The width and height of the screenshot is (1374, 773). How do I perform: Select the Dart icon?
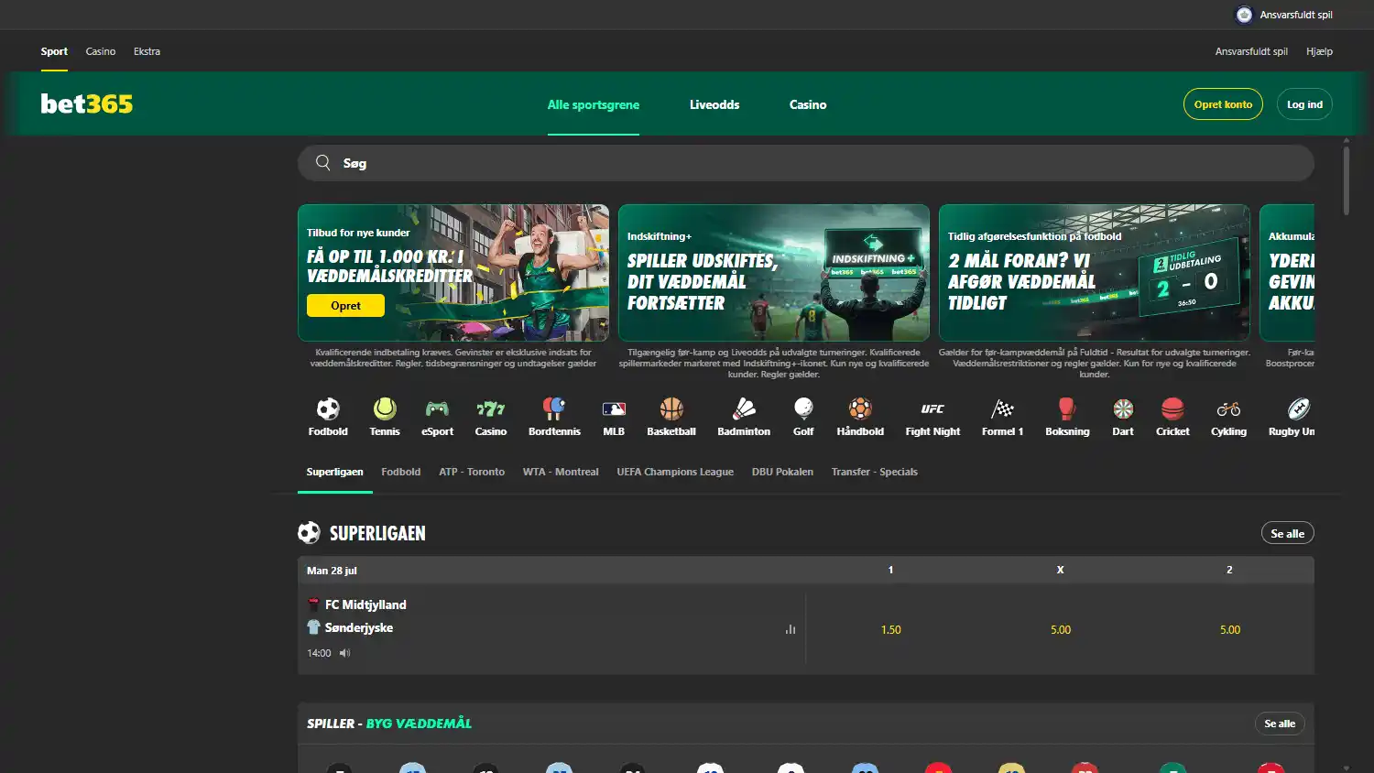(x=1123, y=408)
